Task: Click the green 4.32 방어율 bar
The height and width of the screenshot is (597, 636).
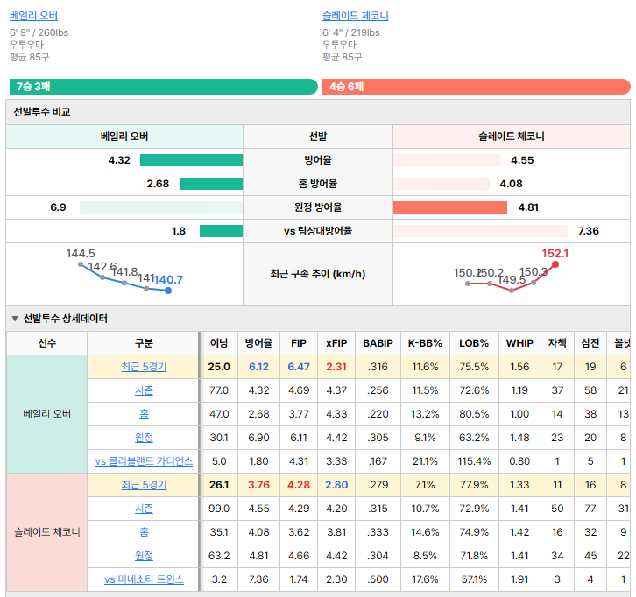Action: (192, 160)
